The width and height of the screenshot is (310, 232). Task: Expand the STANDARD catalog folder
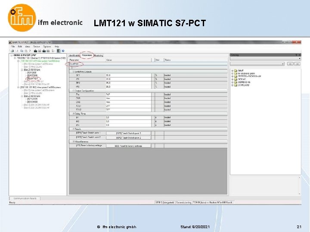click(232, 85)
